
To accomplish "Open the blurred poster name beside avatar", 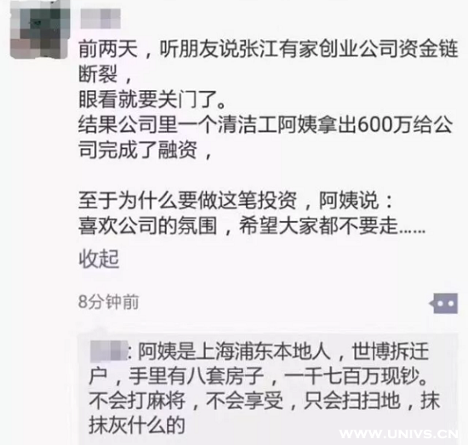I will 100,19.
